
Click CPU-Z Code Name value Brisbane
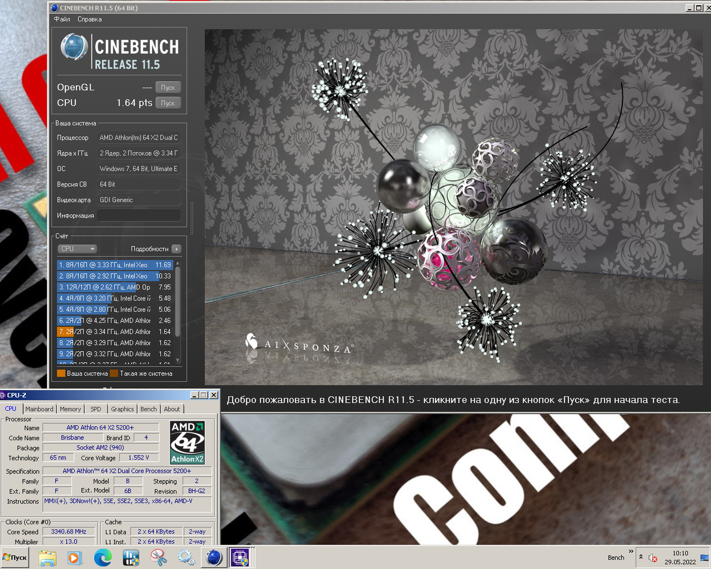[x=73, y=437]
